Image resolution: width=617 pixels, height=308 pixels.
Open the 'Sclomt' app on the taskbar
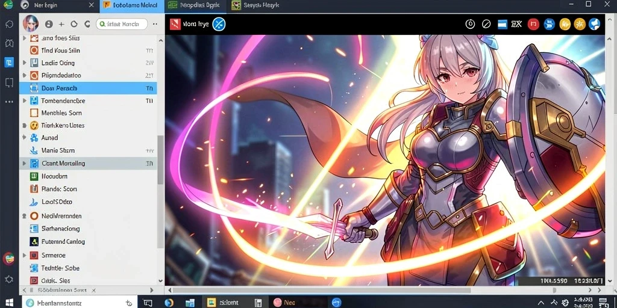point(224,303)
